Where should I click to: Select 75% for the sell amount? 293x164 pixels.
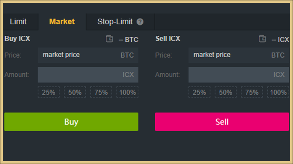pos(252,92)
